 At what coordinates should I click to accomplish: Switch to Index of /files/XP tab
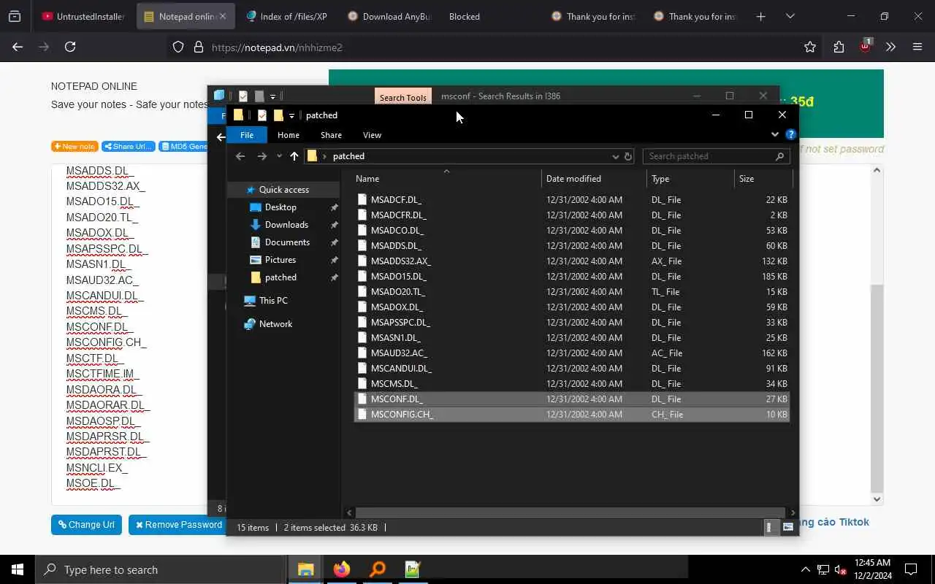[286, 16]
